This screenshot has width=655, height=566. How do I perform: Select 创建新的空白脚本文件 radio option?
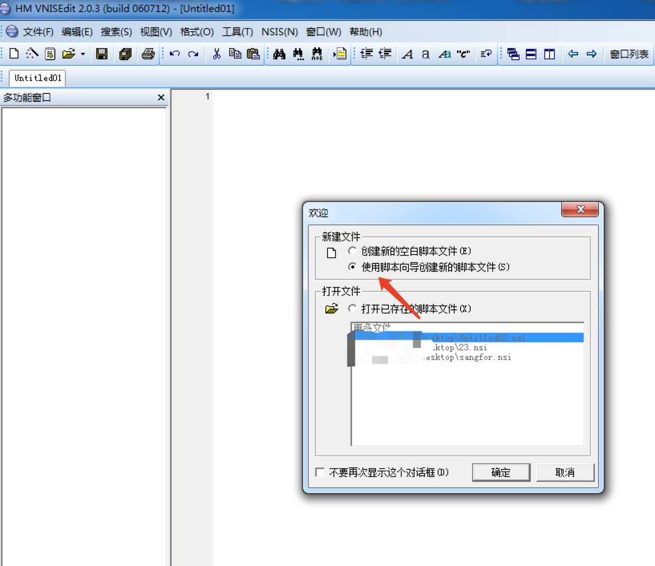(x=352, y=251)
